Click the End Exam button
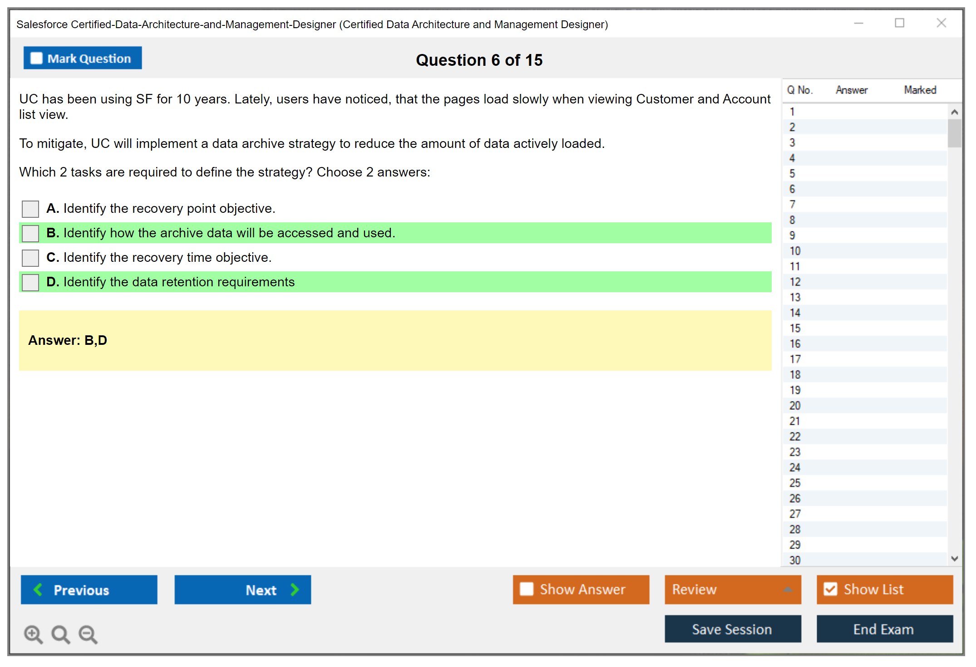 tap(884, 629)
